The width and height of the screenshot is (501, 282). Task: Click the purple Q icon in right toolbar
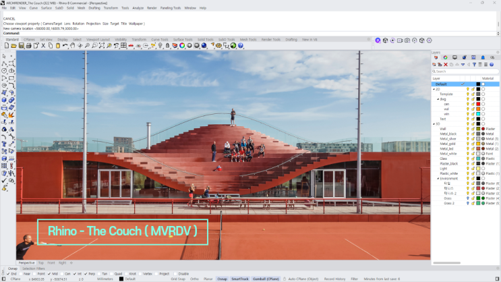tap(378, 40)
